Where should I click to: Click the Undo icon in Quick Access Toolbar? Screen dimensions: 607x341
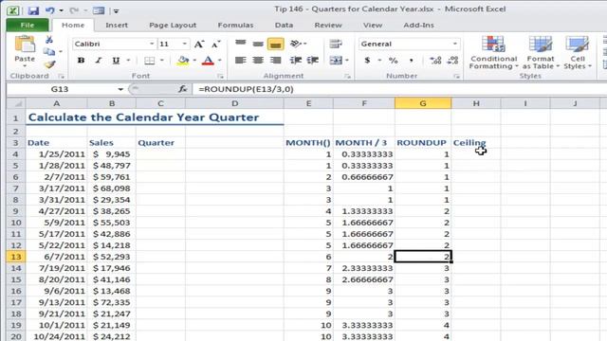[x=50, y=10]
